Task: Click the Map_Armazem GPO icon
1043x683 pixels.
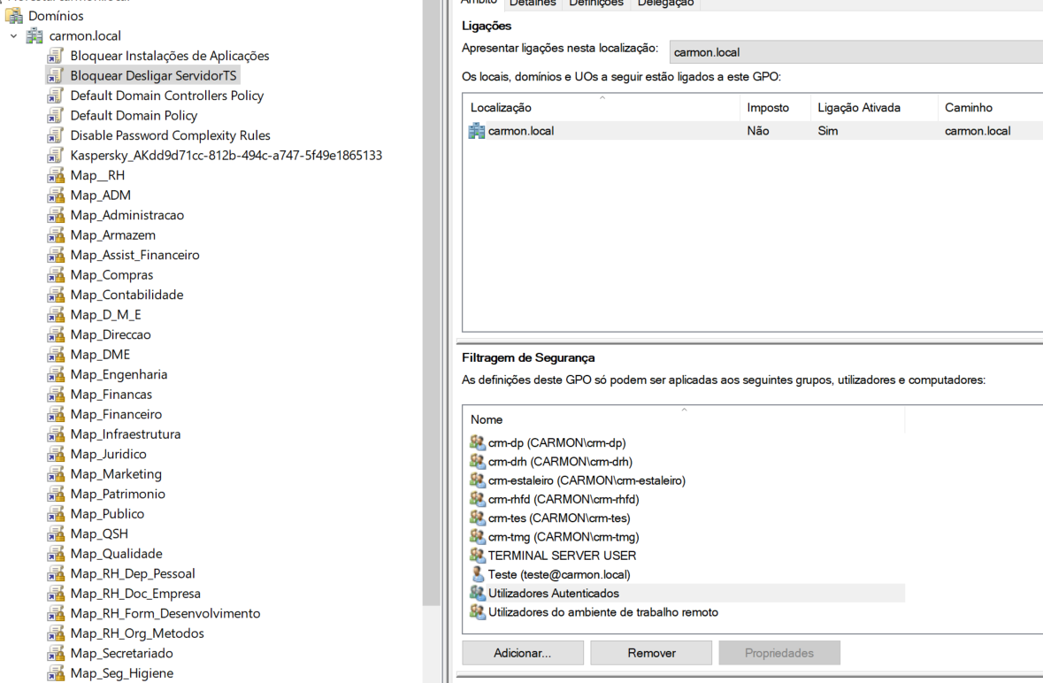Action: 56,235
